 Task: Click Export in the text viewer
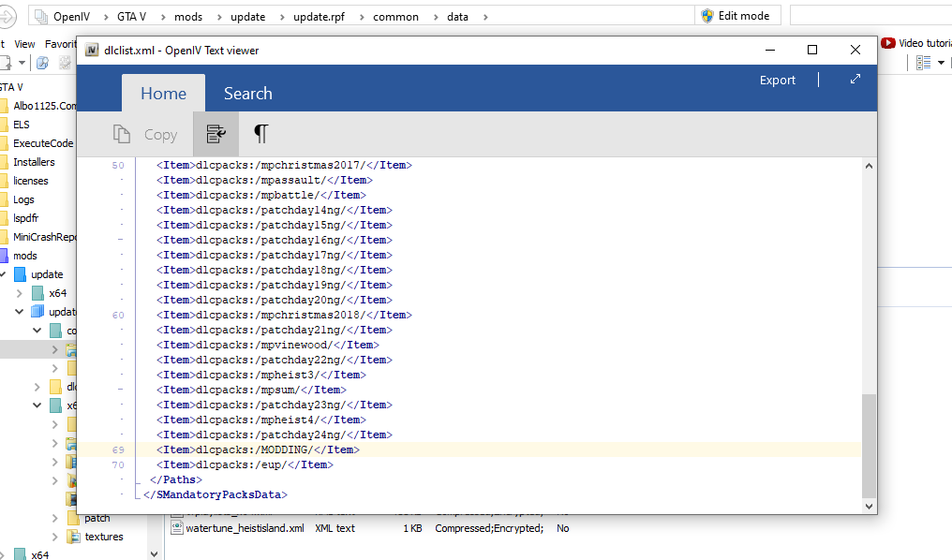[x=777, y=81]
